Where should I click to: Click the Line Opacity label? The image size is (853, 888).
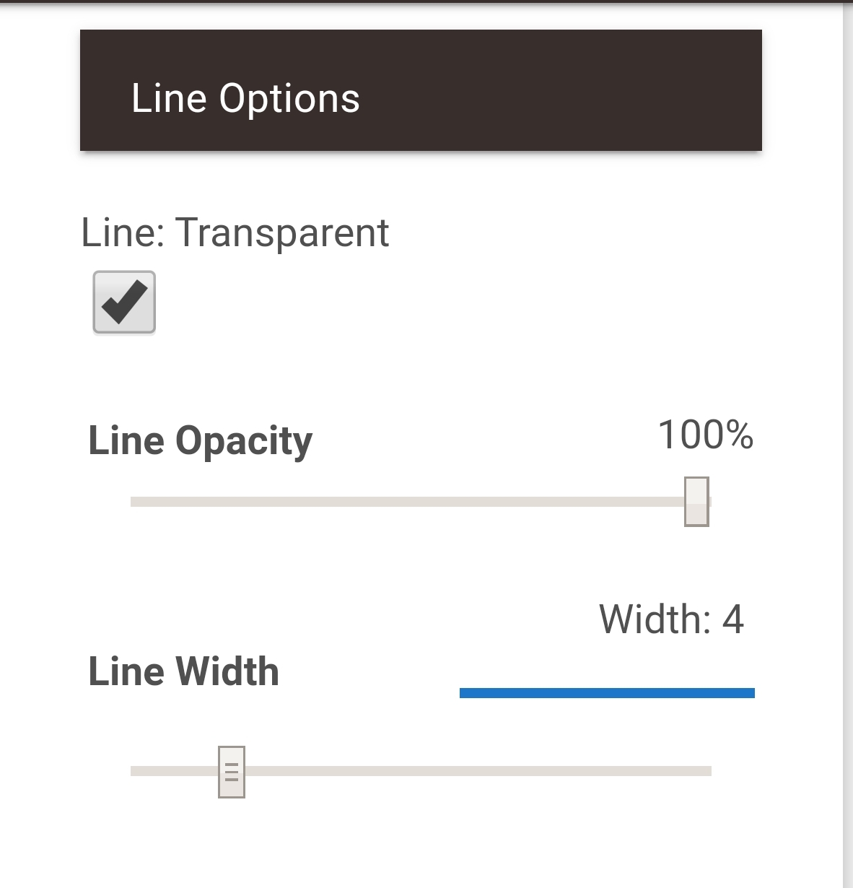[200, 440]
